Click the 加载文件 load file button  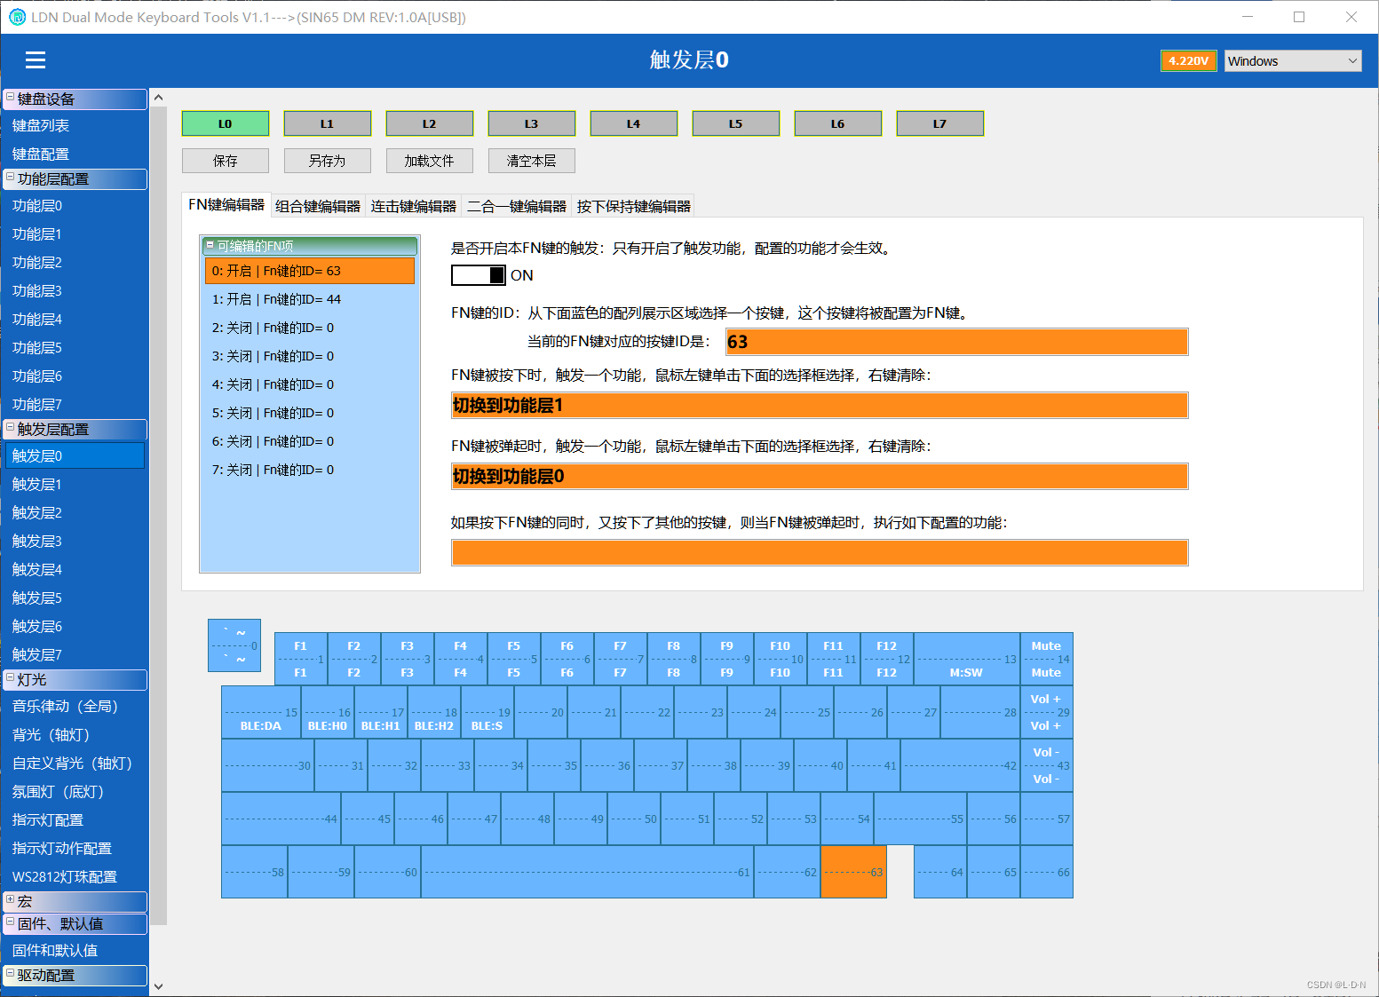(430, 161)
